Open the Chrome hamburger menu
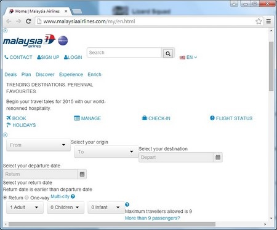 pyautogui.click(x=268, y=21)
